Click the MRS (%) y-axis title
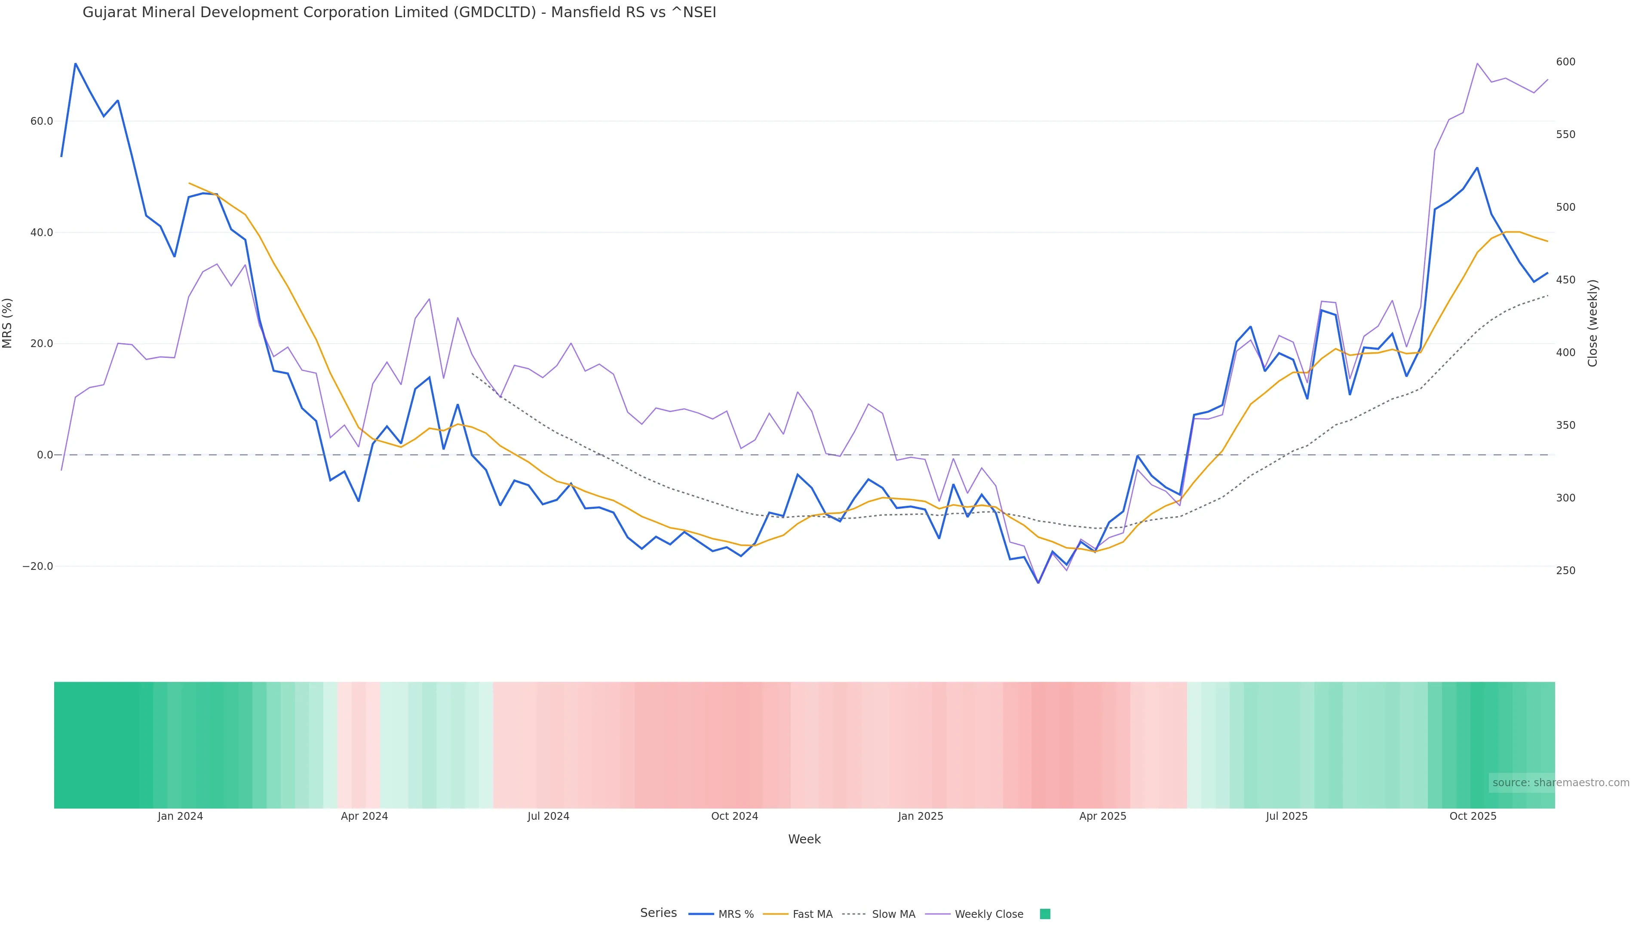 point(8,323)
